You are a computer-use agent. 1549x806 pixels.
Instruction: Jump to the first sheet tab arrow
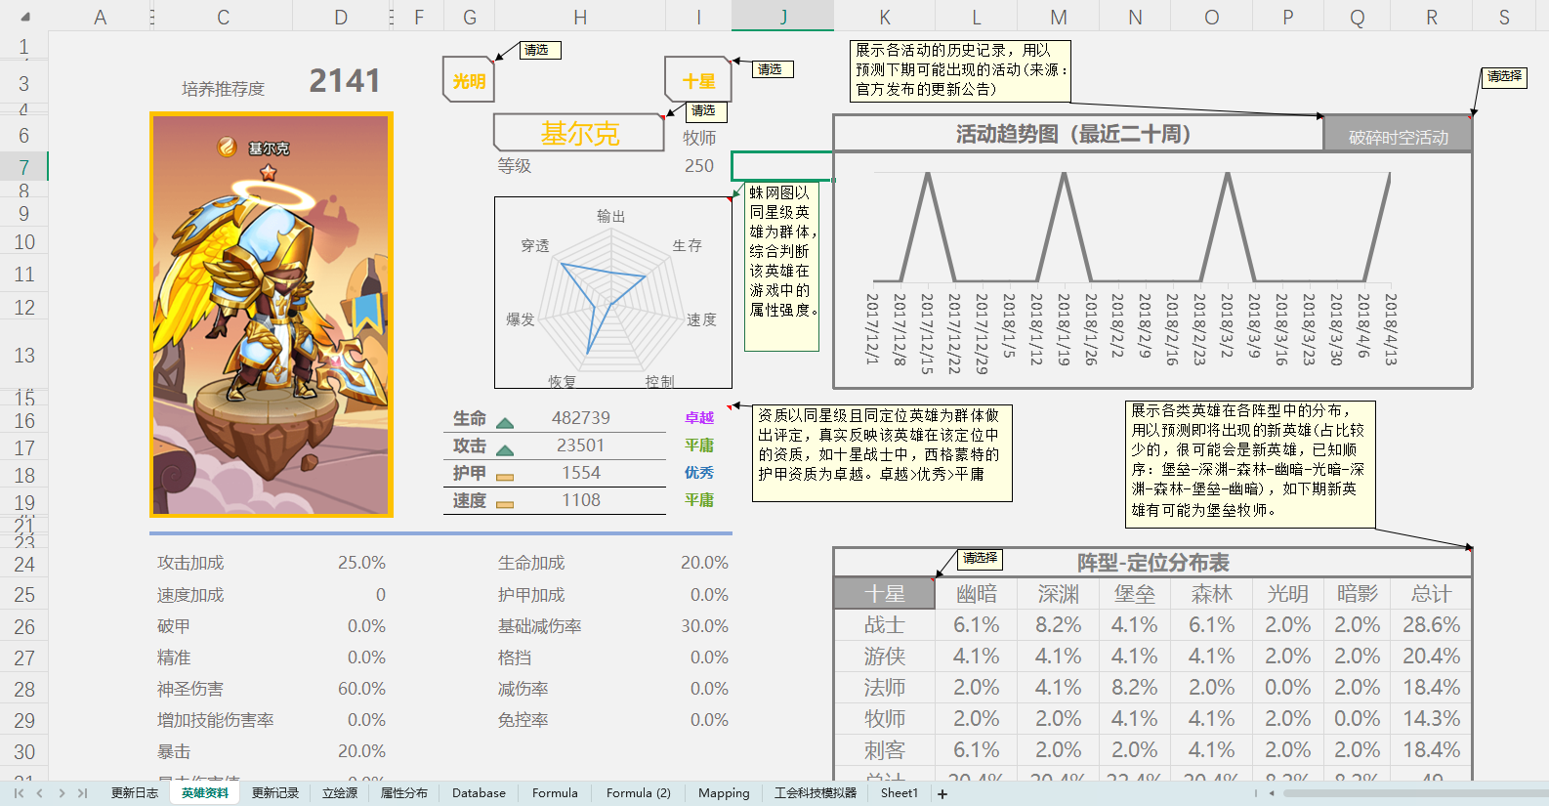click(19, 793)
